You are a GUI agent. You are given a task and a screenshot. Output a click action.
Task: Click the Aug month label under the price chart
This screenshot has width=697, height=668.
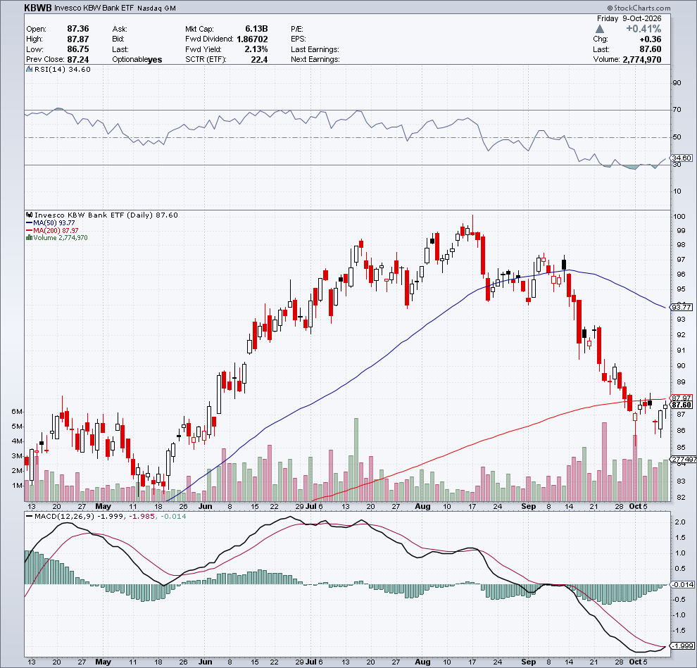pos(422,506)
